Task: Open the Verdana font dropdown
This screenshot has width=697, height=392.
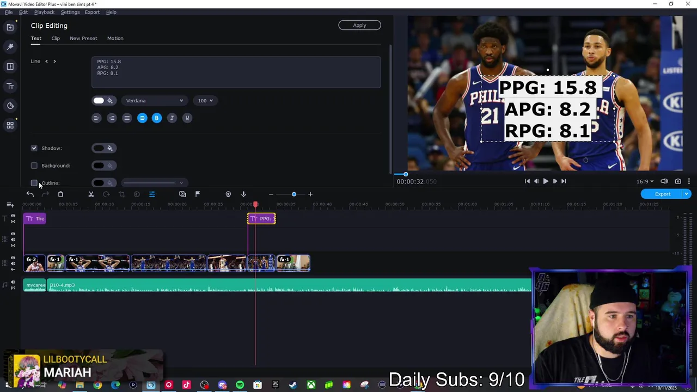Action: [x=155, y=101]
